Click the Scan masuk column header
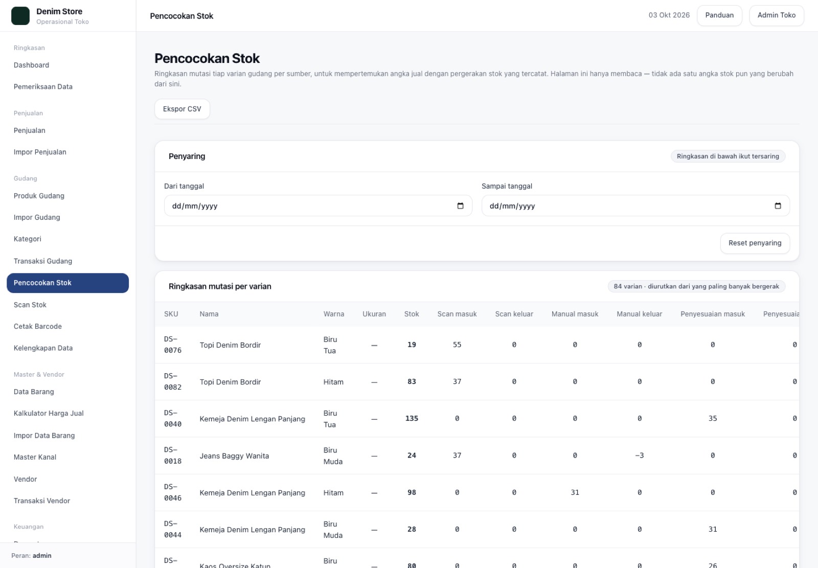Screen dimensions: 818x568 click(457, 314)
